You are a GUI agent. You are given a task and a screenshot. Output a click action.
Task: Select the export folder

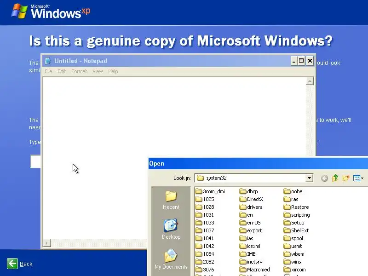251,230
